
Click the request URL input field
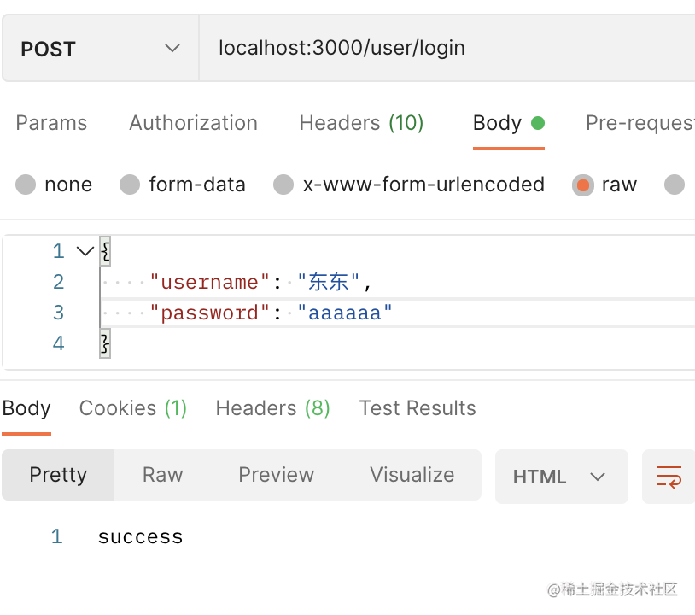coord(444,49)
